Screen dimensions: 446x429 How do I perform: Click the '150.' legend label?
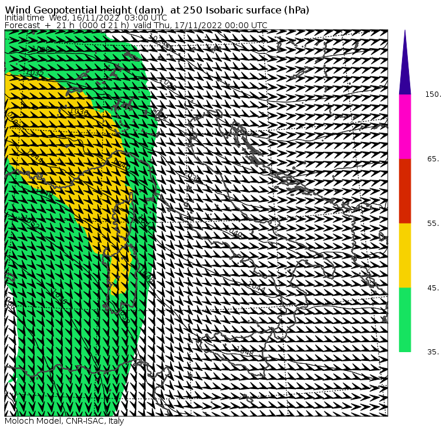(433, 94)
